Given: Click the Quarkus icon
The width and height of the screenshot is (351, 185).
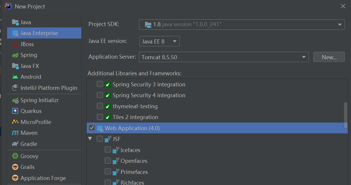Looking at the screenshot, I should (x=15, y=111).
